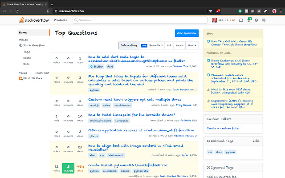Click Create a custom filter link
285x178 pixels.
[223, 128]
